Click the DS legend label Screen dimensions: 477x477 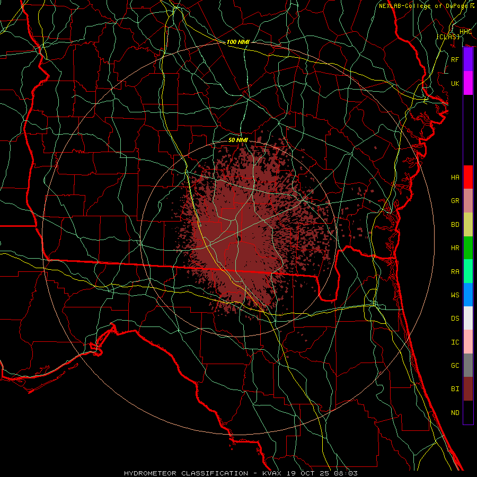coord(455,319)
